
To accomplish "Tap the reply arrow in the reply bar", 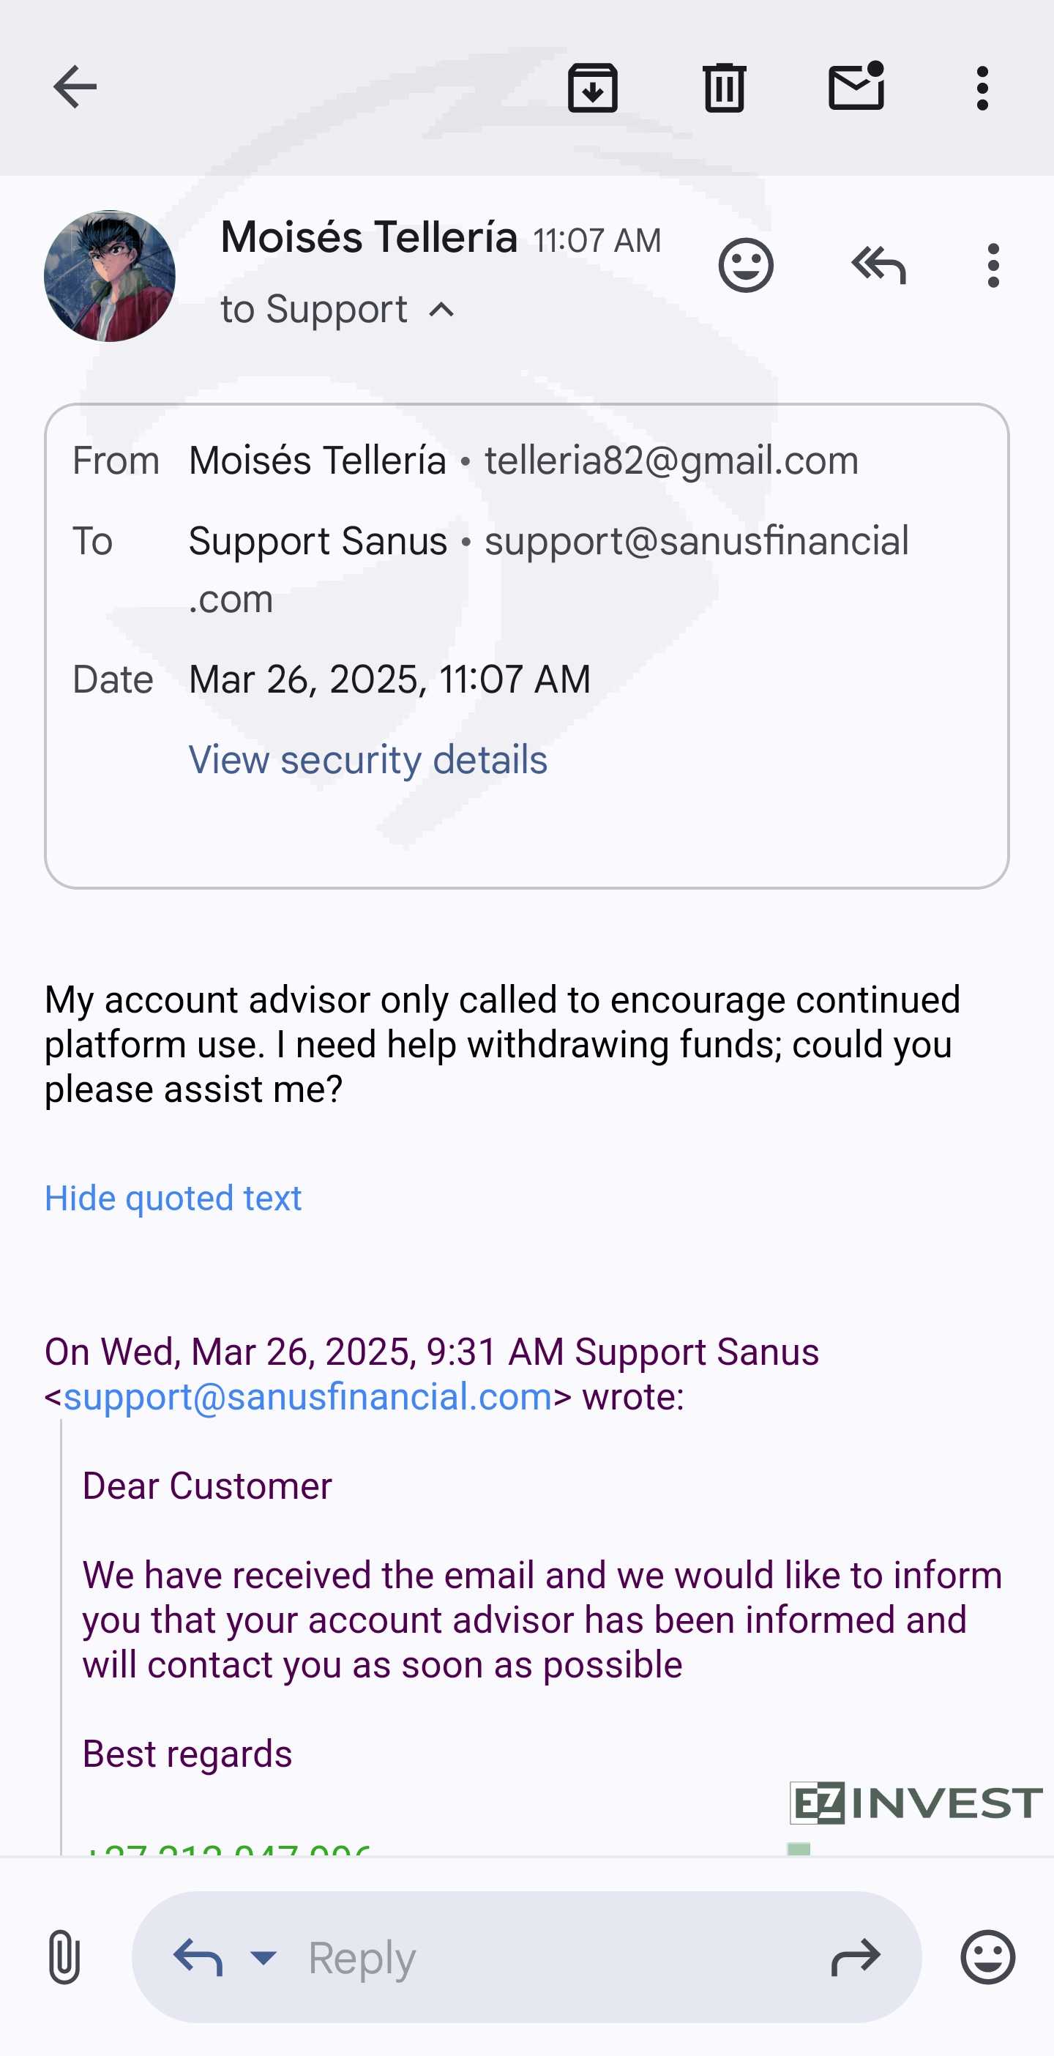I will [198, 1956].
